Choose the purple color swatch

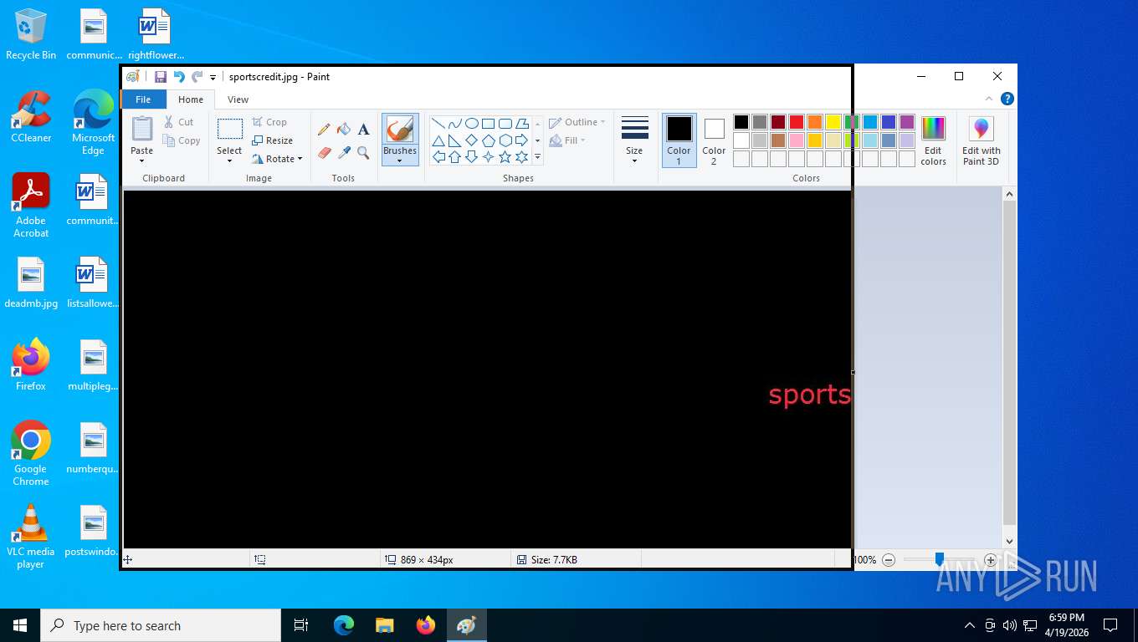coord(907,122)
